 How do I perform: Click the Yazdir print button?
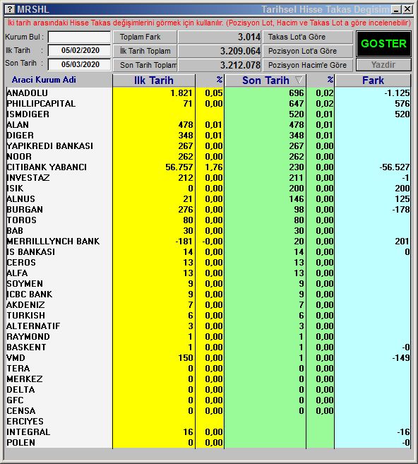(x=383, y=64)
